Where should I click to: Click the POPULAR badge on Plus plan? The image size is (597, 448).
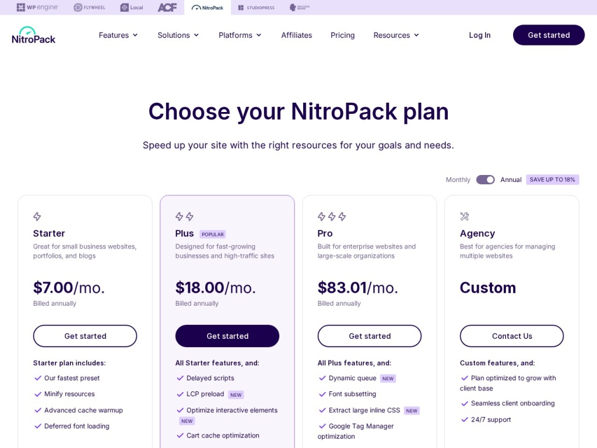(x=212, y=235)
